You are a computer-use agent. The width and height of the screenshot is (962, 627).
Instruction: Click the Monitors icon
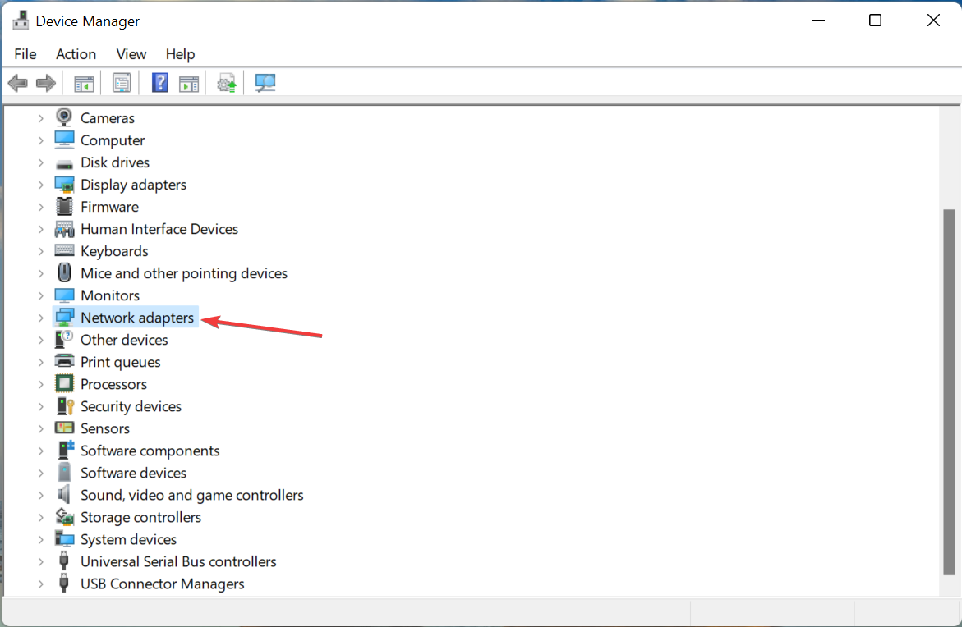(64, 295)
